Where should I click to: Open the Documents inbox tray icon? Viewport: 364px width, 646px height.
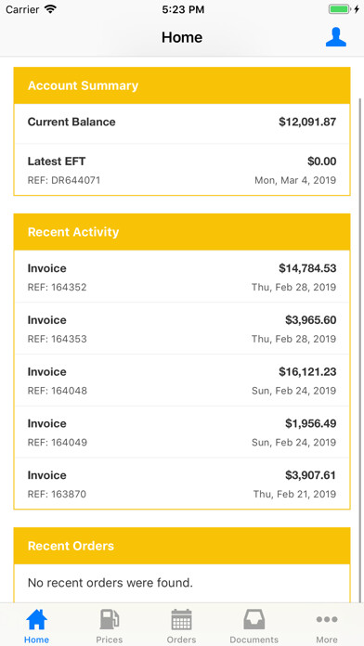(253, 619)
